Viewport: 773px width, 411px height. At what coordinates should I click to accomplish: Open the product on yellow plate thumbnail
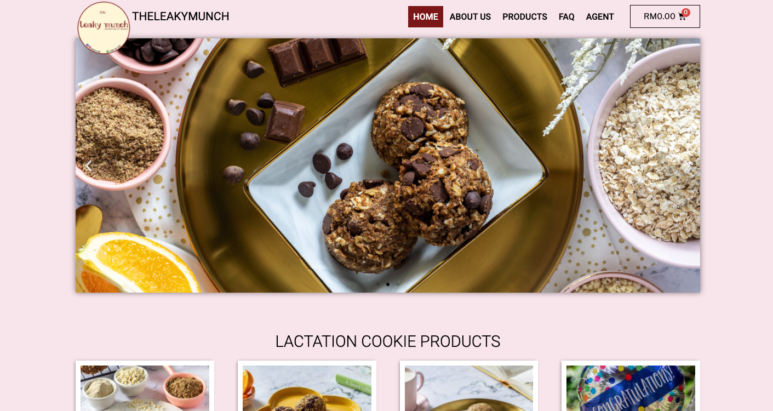(307, 388)
